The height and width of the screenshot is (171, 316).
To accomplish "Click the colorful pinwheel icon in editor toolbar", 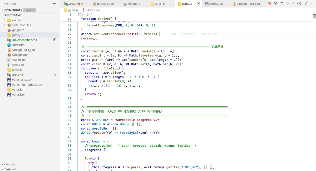I will click(305, 3).
